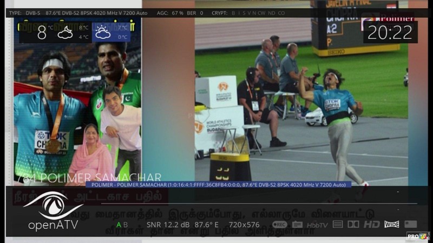Click the Dolby audio indicator icon
433x243 pixels.
(x=353, y=224)
